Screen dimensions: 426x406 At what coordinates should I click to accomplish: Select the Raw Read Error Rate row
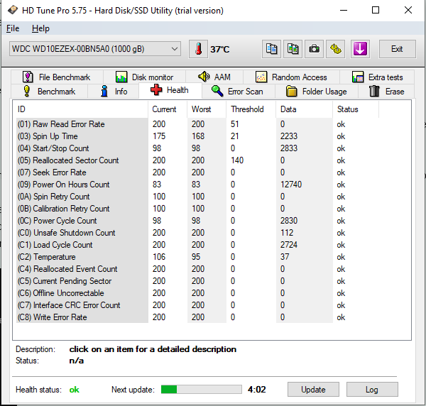tap(197, 124)
